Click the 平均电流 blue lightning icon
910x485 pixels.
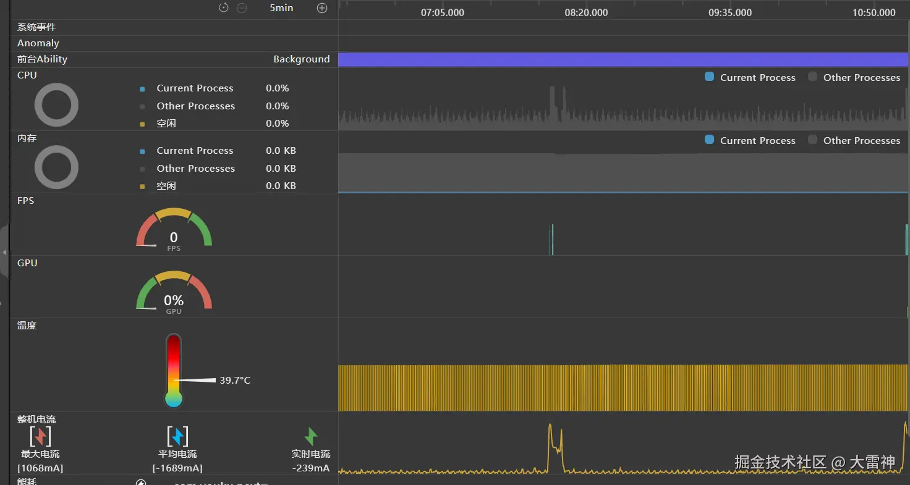[177, 437]
